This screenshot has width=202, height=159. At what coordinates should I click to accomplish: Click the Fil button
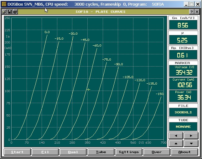[45, 152]
